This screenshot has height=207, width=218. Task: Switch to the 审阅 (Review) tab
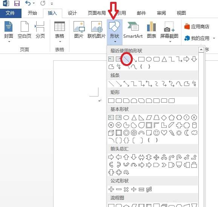pos(161,13)
